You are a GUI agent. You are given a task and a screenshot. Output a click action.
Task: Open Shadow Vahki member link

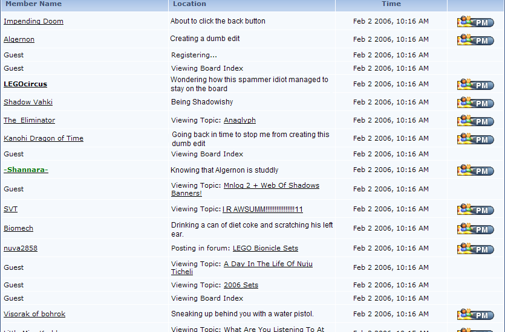tap(28, 102)
